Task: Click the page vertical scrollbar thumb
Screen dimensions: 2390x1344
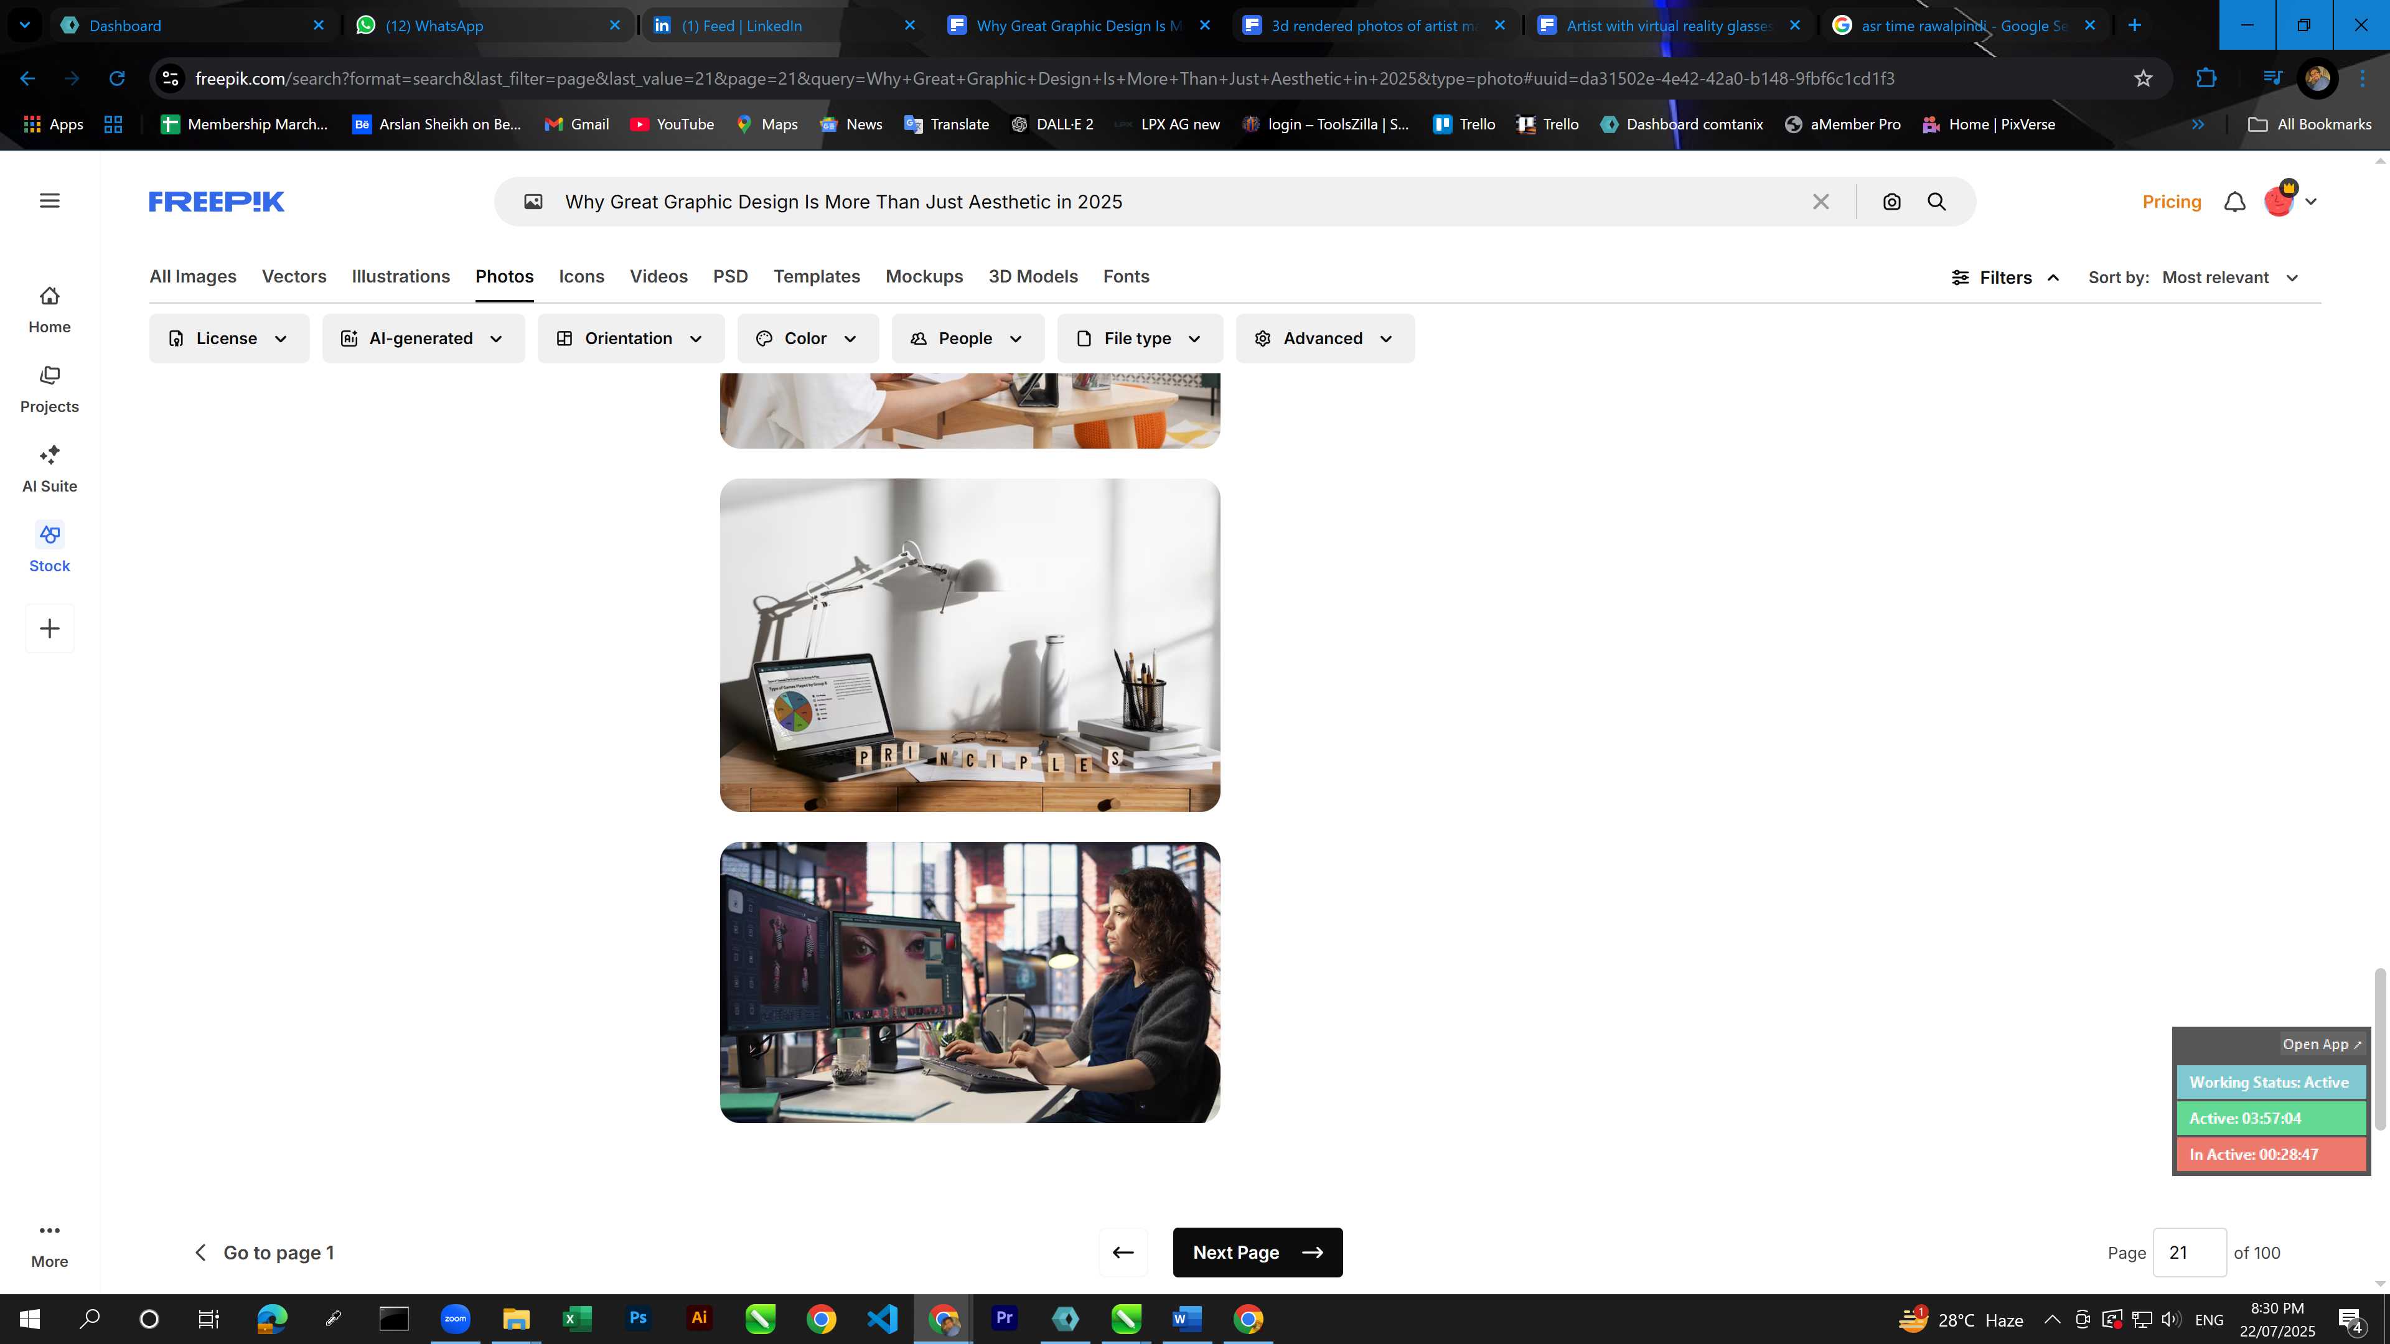Action: 2380,1048
